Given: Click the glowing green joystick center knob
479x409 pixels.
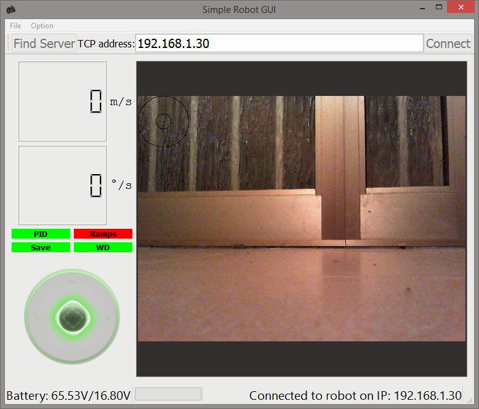Looking at the screenshot, I should click(x=73, y=317).
